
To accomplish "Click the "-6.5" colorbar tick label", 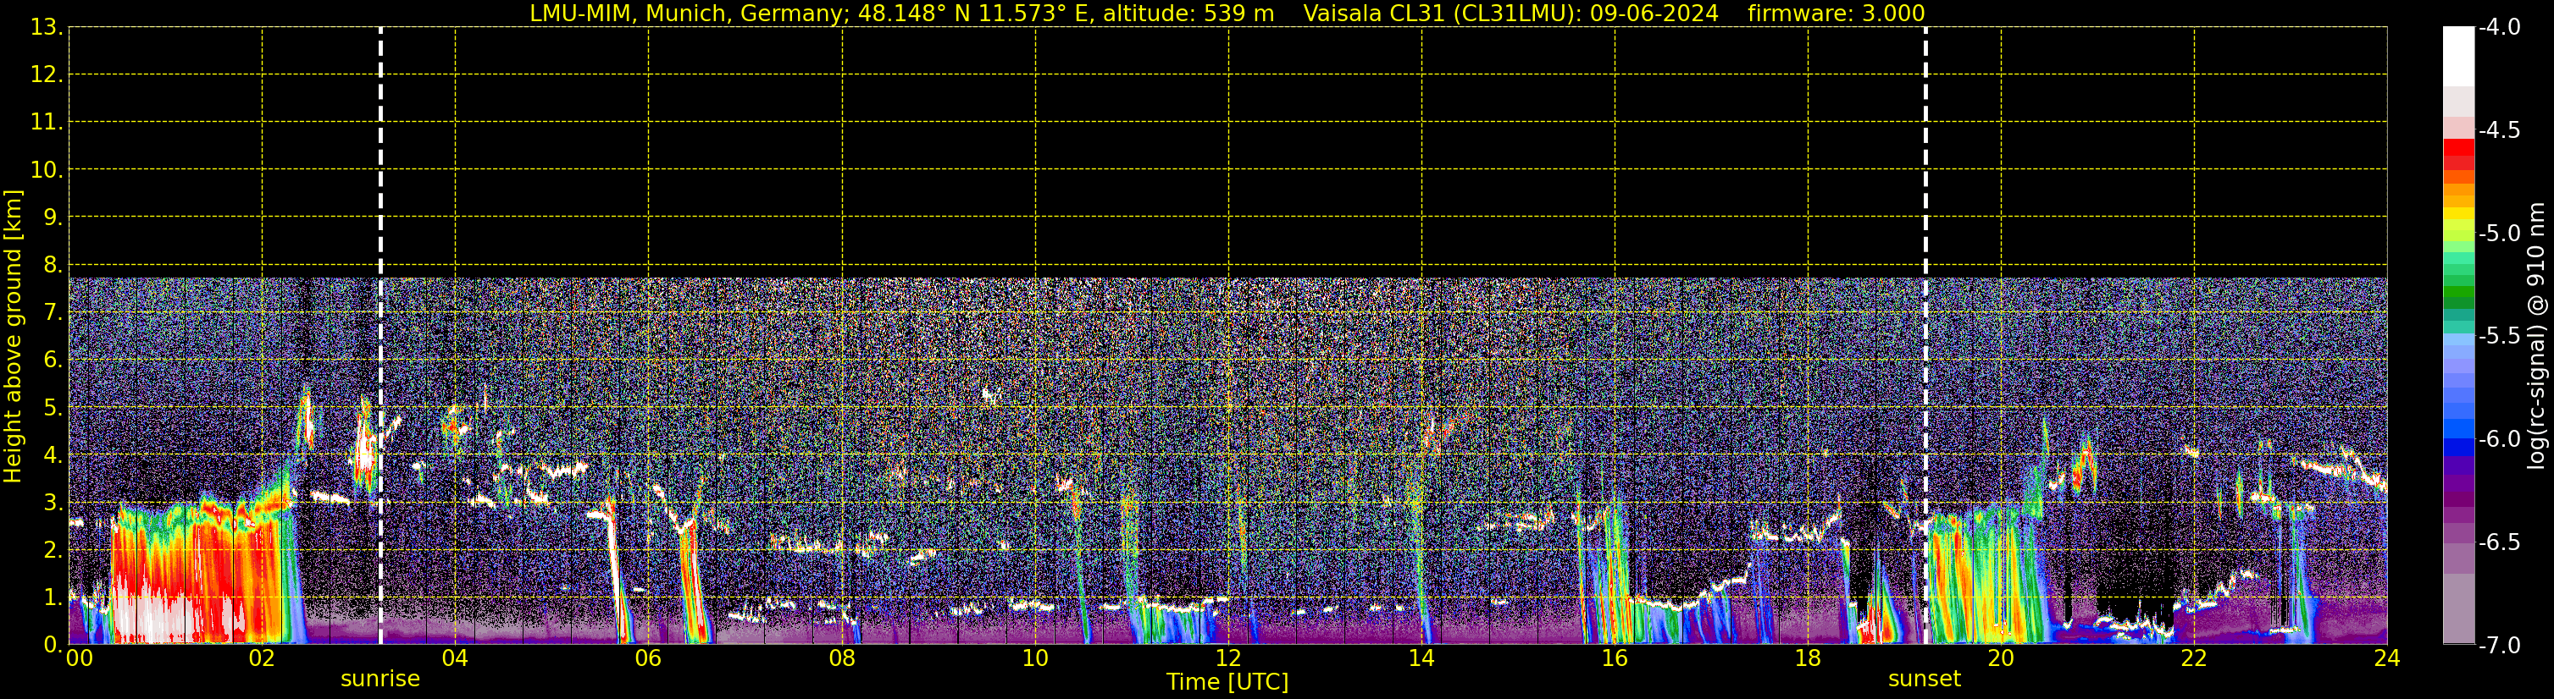I will click(2500, 542).
